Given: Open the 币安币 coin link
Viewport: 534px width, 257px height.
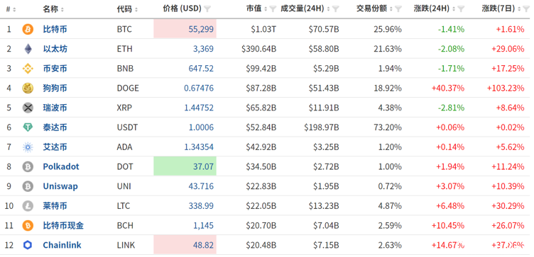Looking at the screenshot, I should [x=55, y=69].
